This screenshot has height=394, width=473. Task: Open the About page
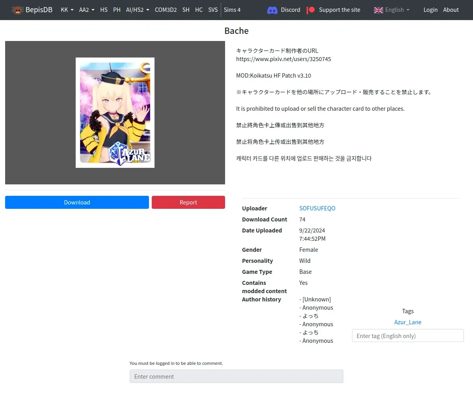(x=451, y=10)
